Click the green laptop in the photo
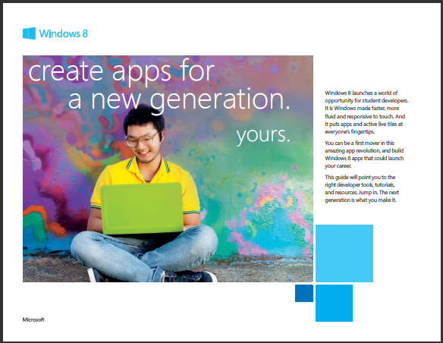Screen dimensions: 443x343 coord(142,208)
